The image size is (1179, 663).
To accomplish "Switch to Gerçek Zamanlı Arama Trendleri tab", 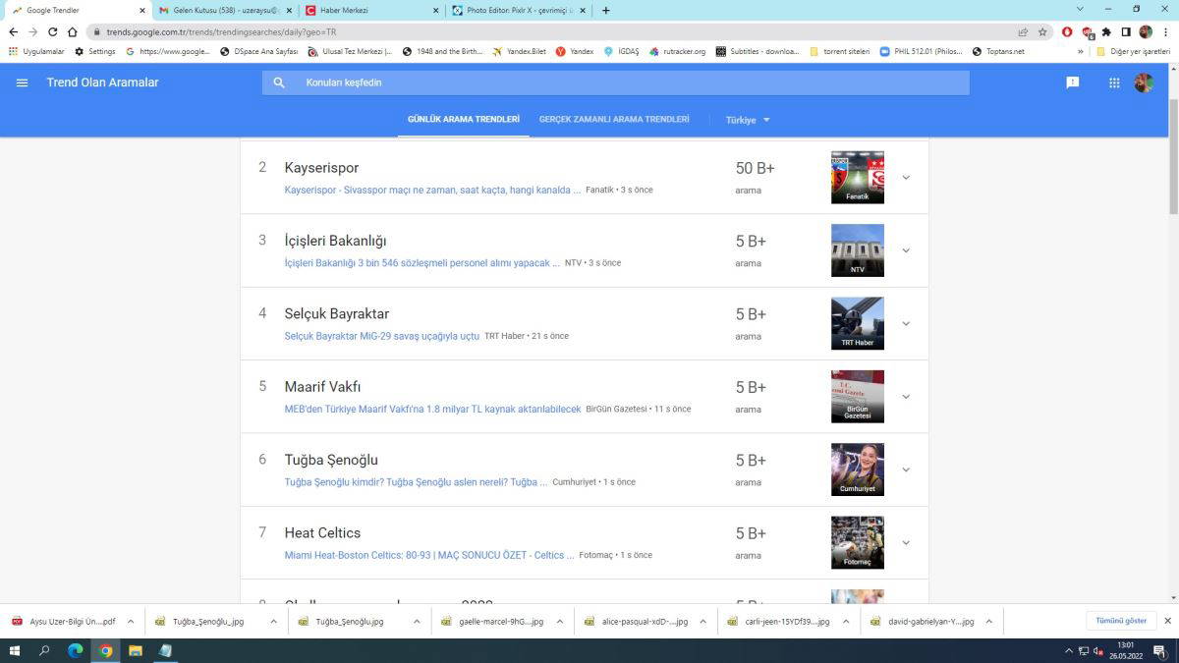I will pos(614,119).
